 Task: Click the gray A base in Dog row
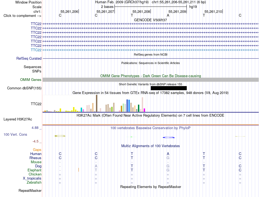pos(96,166)
